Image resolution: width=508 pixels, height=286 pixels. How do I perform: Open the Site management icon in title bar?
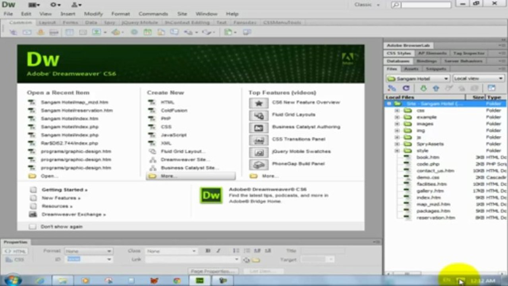[76, 5]
